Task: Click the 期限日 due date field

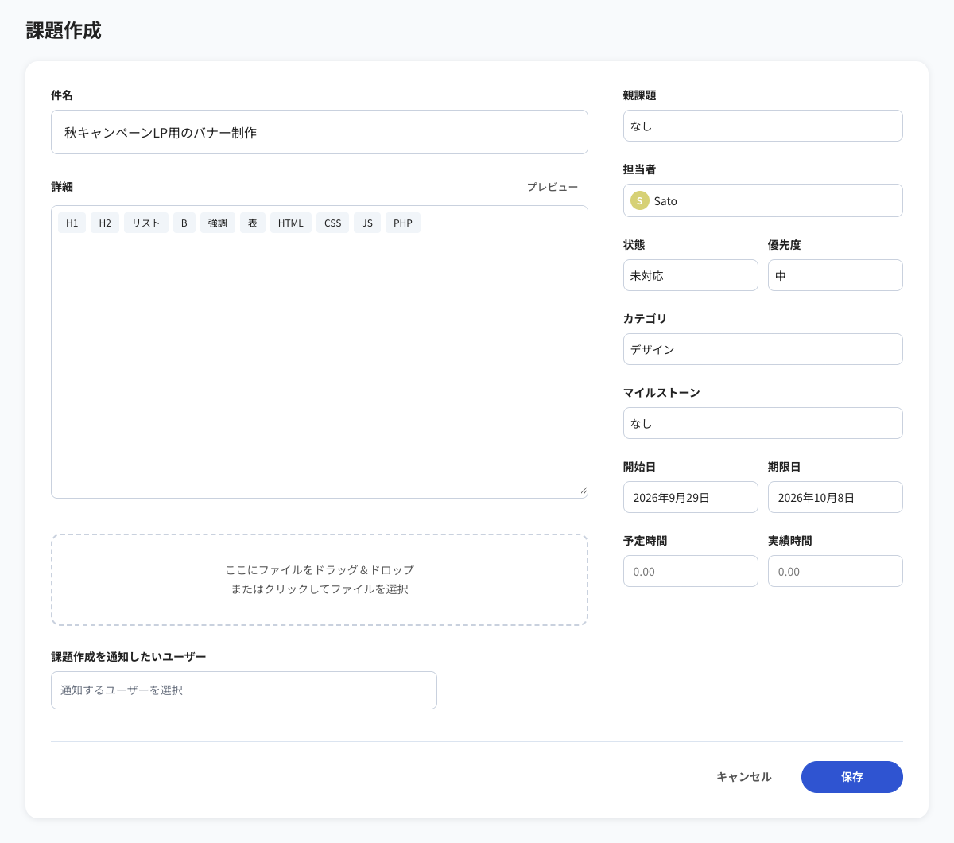Action: 836,497
